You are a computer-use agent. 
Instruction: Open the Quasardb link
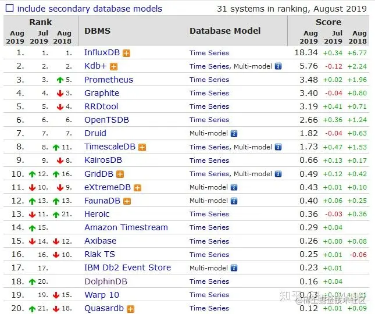pos(104,308)
